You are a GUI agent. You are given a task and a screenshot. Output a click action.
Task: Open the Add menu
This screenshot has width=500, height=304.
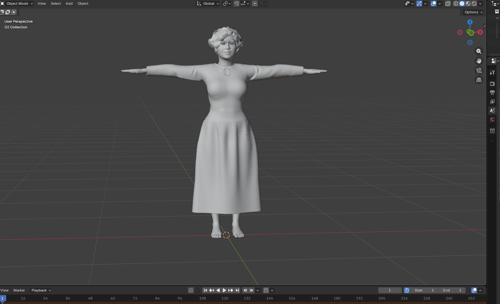(x=69, y=4)
